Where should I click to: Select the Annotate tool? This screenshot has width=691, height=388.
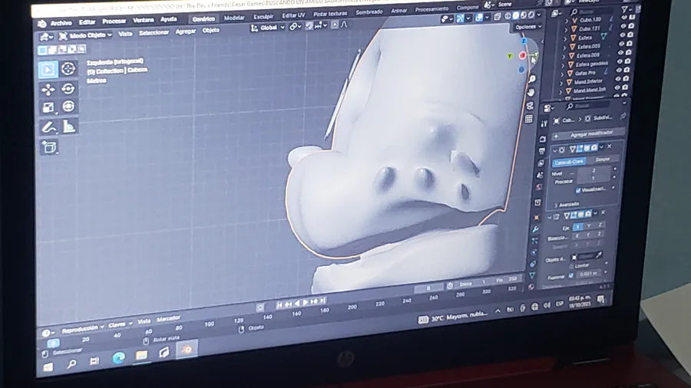point(48,127)
